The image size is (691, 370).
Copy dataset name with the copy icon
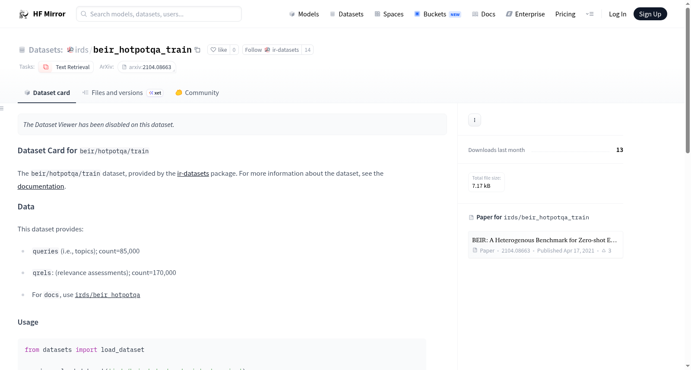[x=197, y=50]
